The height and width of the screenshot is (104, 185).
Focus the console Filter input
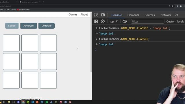click(x=147, y=21)
